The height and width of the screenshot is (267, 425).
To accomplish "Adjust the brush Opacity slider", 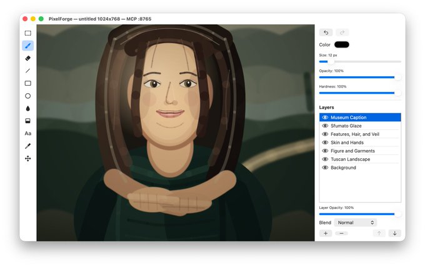I will click(x=360, y=78).
